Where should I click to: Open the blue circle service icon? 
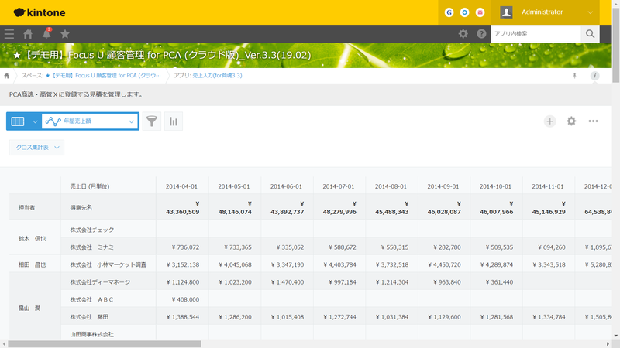pos(464,12)
